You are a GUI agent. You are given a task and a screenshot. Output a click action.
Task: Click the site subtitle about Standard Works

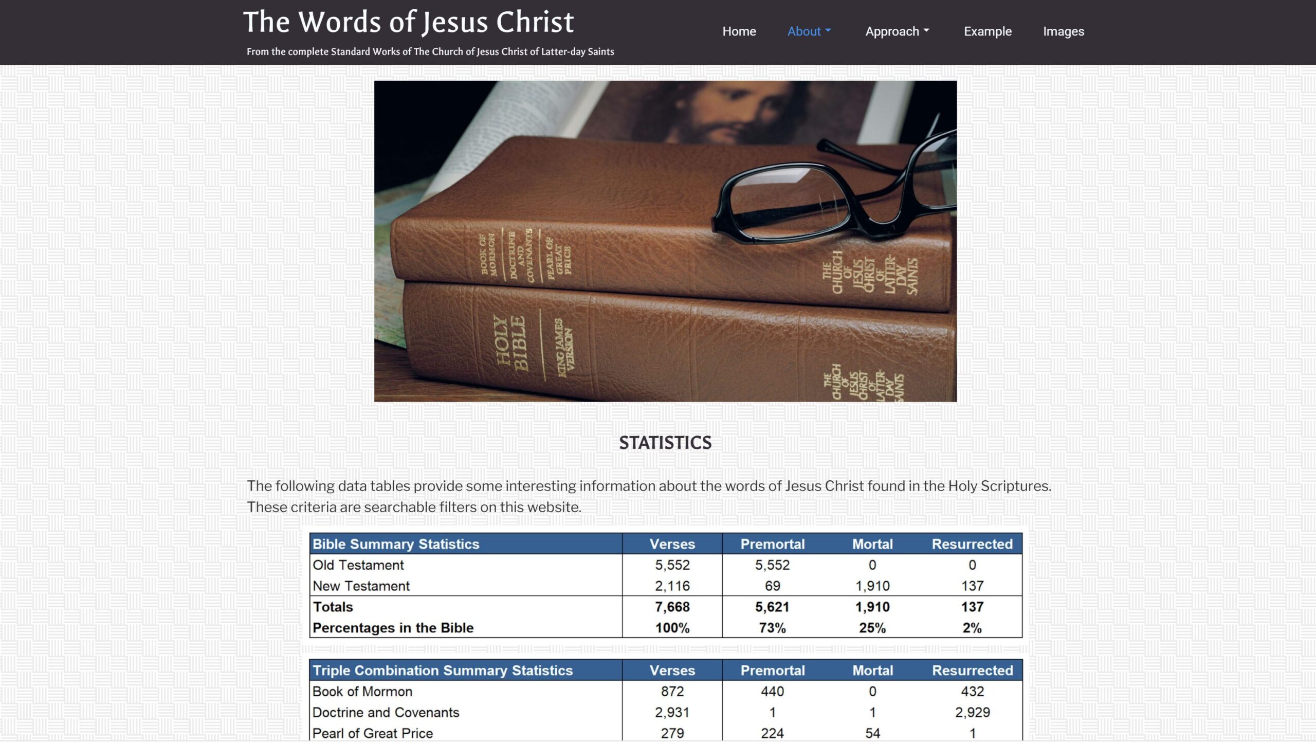[x=430, y=51]
